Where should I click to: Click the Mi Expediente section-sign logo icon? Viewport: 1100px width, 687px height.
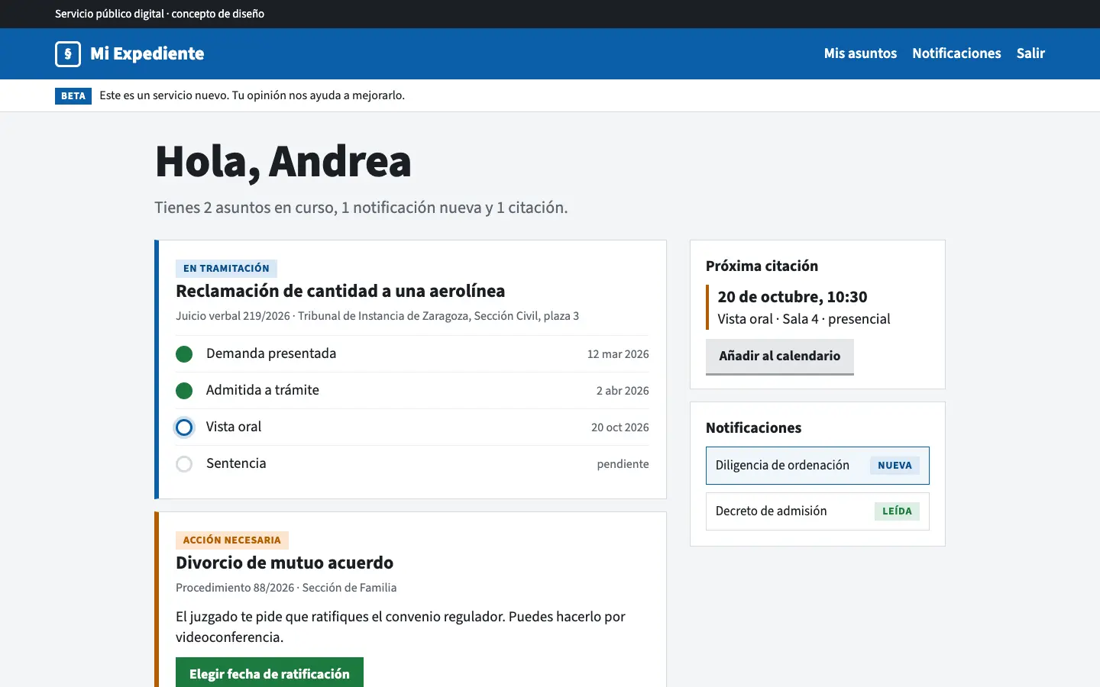point(68,53)
